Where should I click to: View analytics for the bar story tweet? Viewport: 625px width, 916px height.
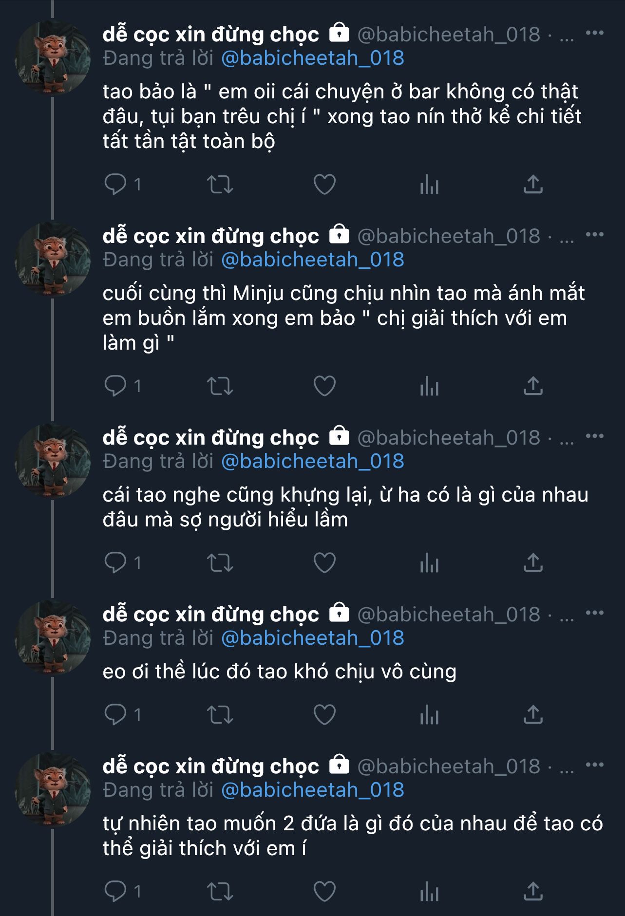(x=429, y=185)
